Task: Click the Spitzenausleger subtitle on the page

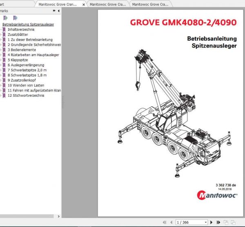Action: 214,46
